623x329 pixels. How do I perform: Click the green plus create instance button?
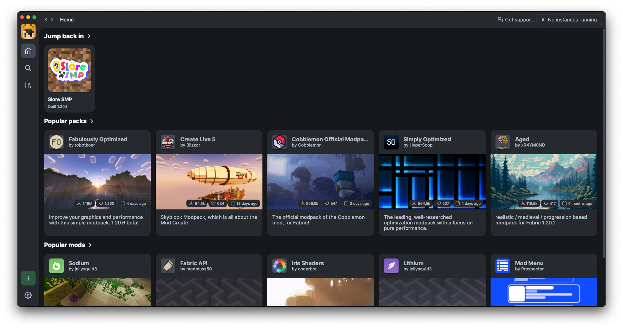point(28,278)
